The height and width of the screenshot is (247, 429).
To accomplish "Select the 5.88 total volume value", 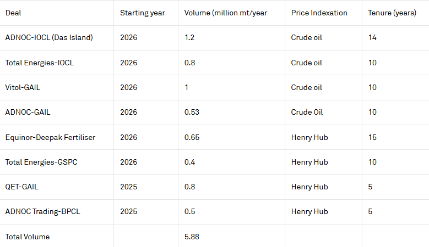I will click(x=192, y=237).
